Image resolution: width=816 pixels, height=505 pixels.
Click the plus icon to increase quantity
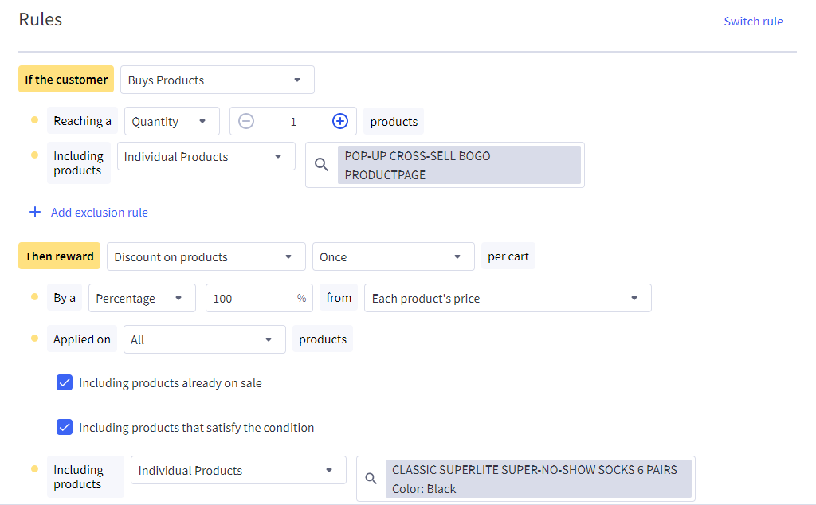[340, 121]
